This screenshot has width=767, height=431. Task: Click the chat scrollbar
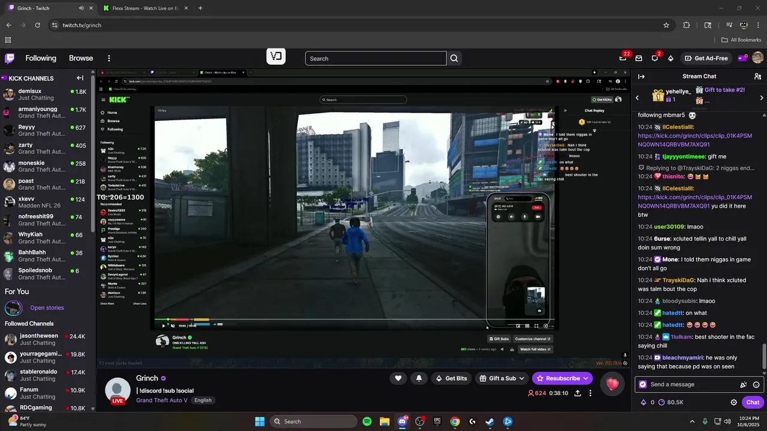pyautogui.click(x=764, y=357)
